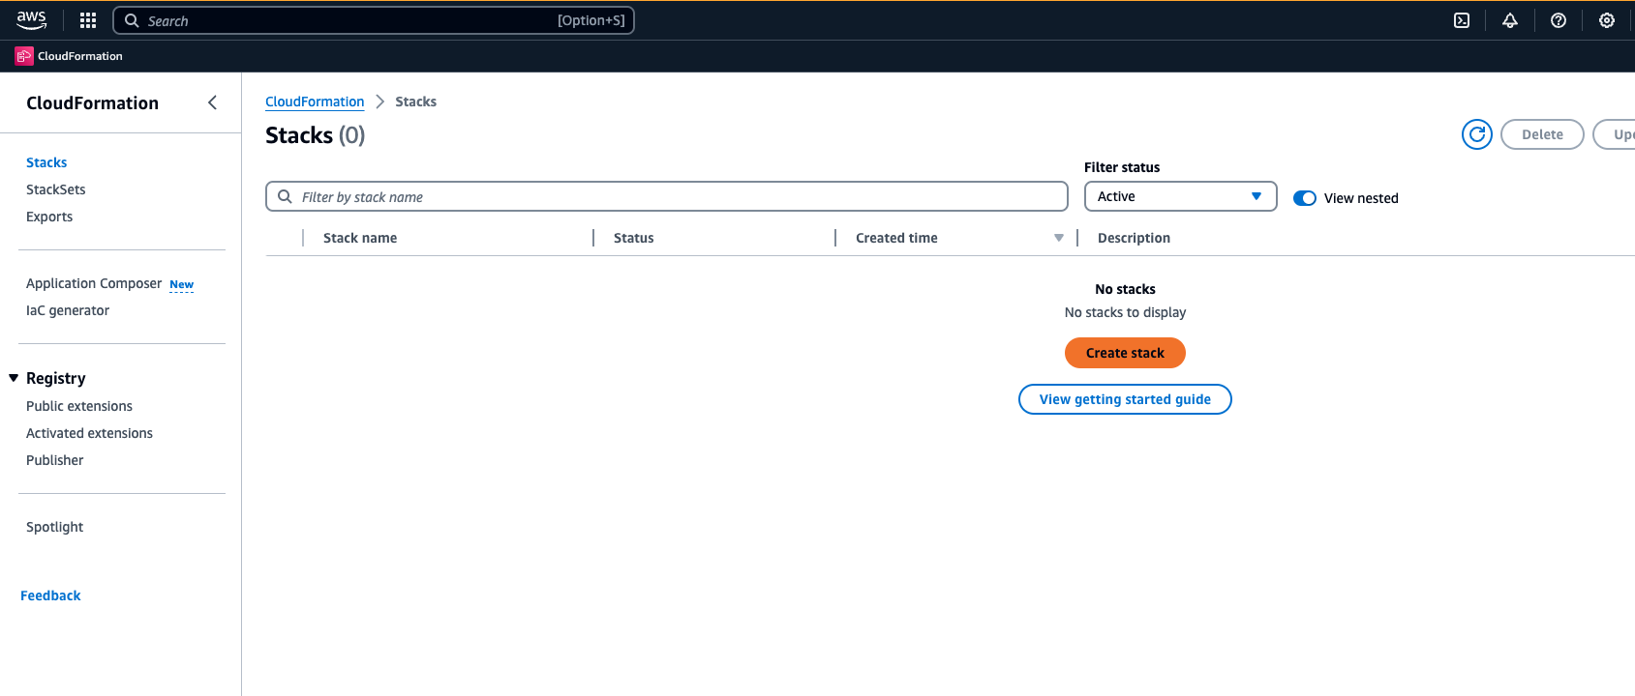Toggle View nested switch

[x=1305, y=198]
